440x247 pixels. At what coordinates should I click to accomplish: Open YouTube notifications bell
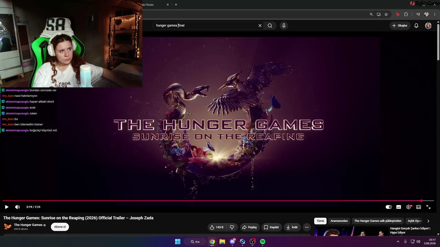click(416, 25)
